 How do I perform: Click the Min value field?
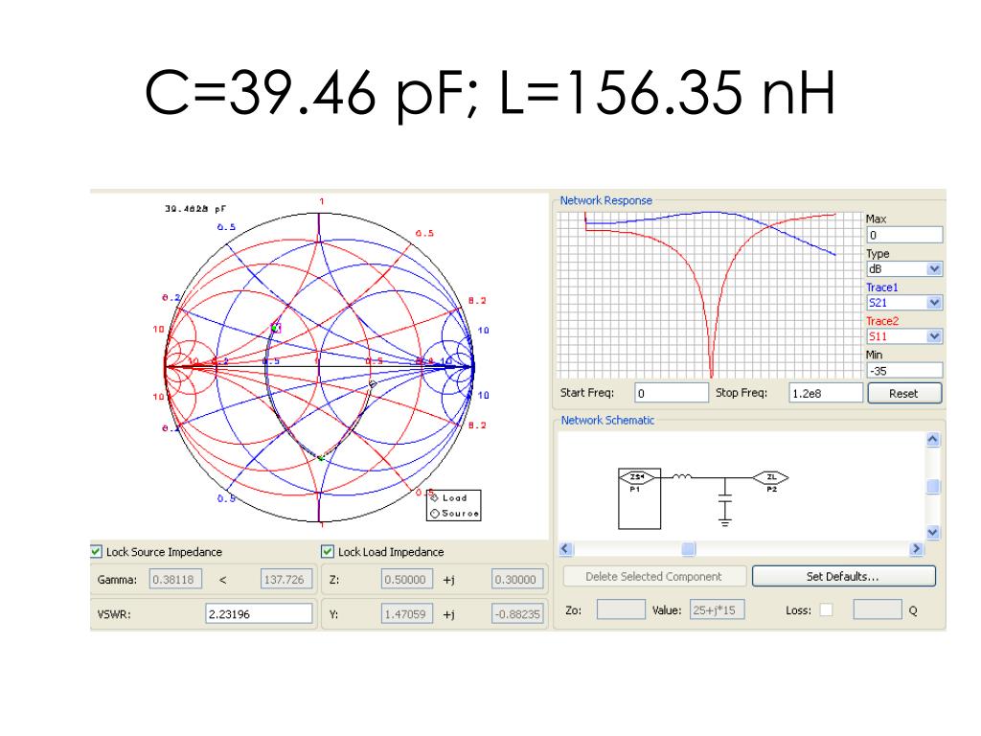[904, 371]
